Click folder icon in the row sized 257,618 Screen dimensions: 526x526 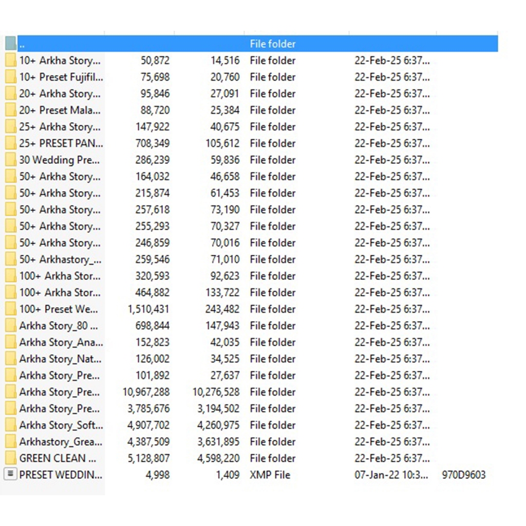coord(10,210)
